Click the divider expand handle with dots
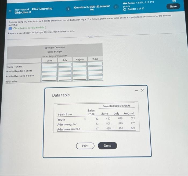This screenshot has width=188, height=176. click(91, 37)
